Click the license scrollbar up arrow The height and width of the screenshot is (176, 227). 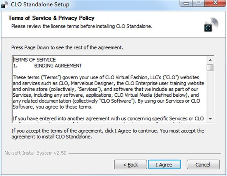click(x=210, y=60)
